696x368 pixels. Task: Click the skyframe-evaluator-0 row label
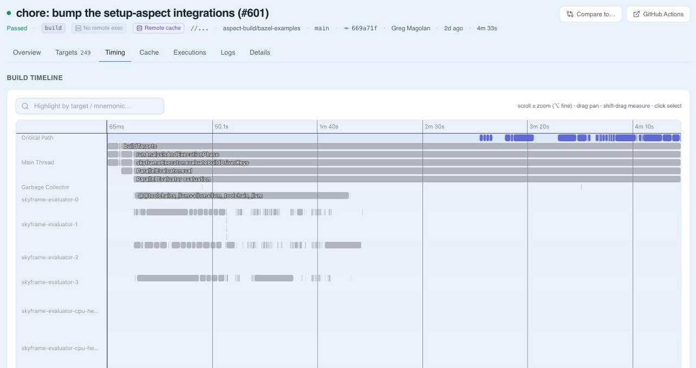tap(50, 200)
